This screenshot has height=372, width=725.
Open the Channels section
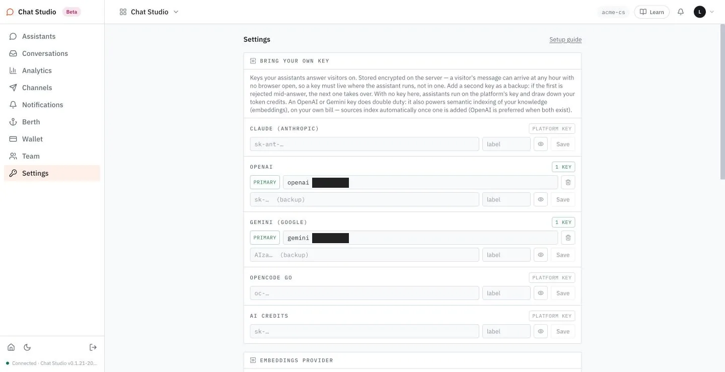pos(52,88)
